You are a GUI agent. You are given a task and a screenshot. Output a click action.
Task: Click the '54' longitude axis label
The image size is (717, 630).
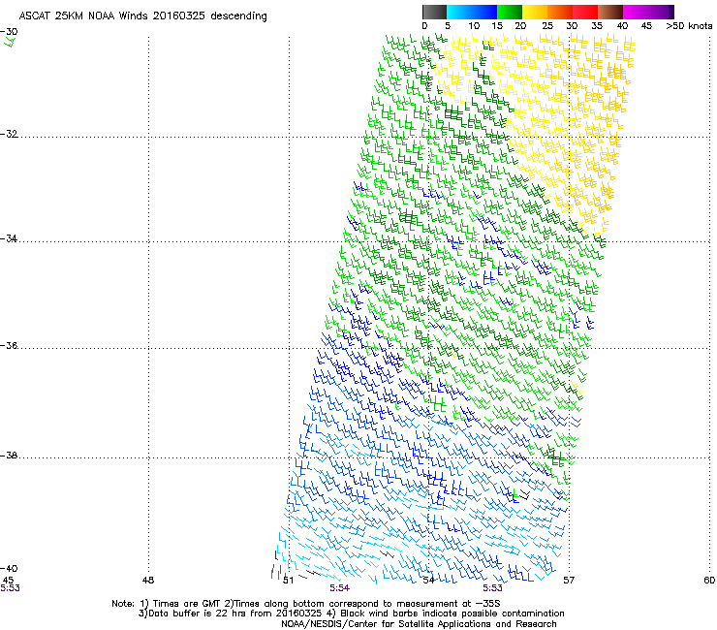tap(428, 581)
